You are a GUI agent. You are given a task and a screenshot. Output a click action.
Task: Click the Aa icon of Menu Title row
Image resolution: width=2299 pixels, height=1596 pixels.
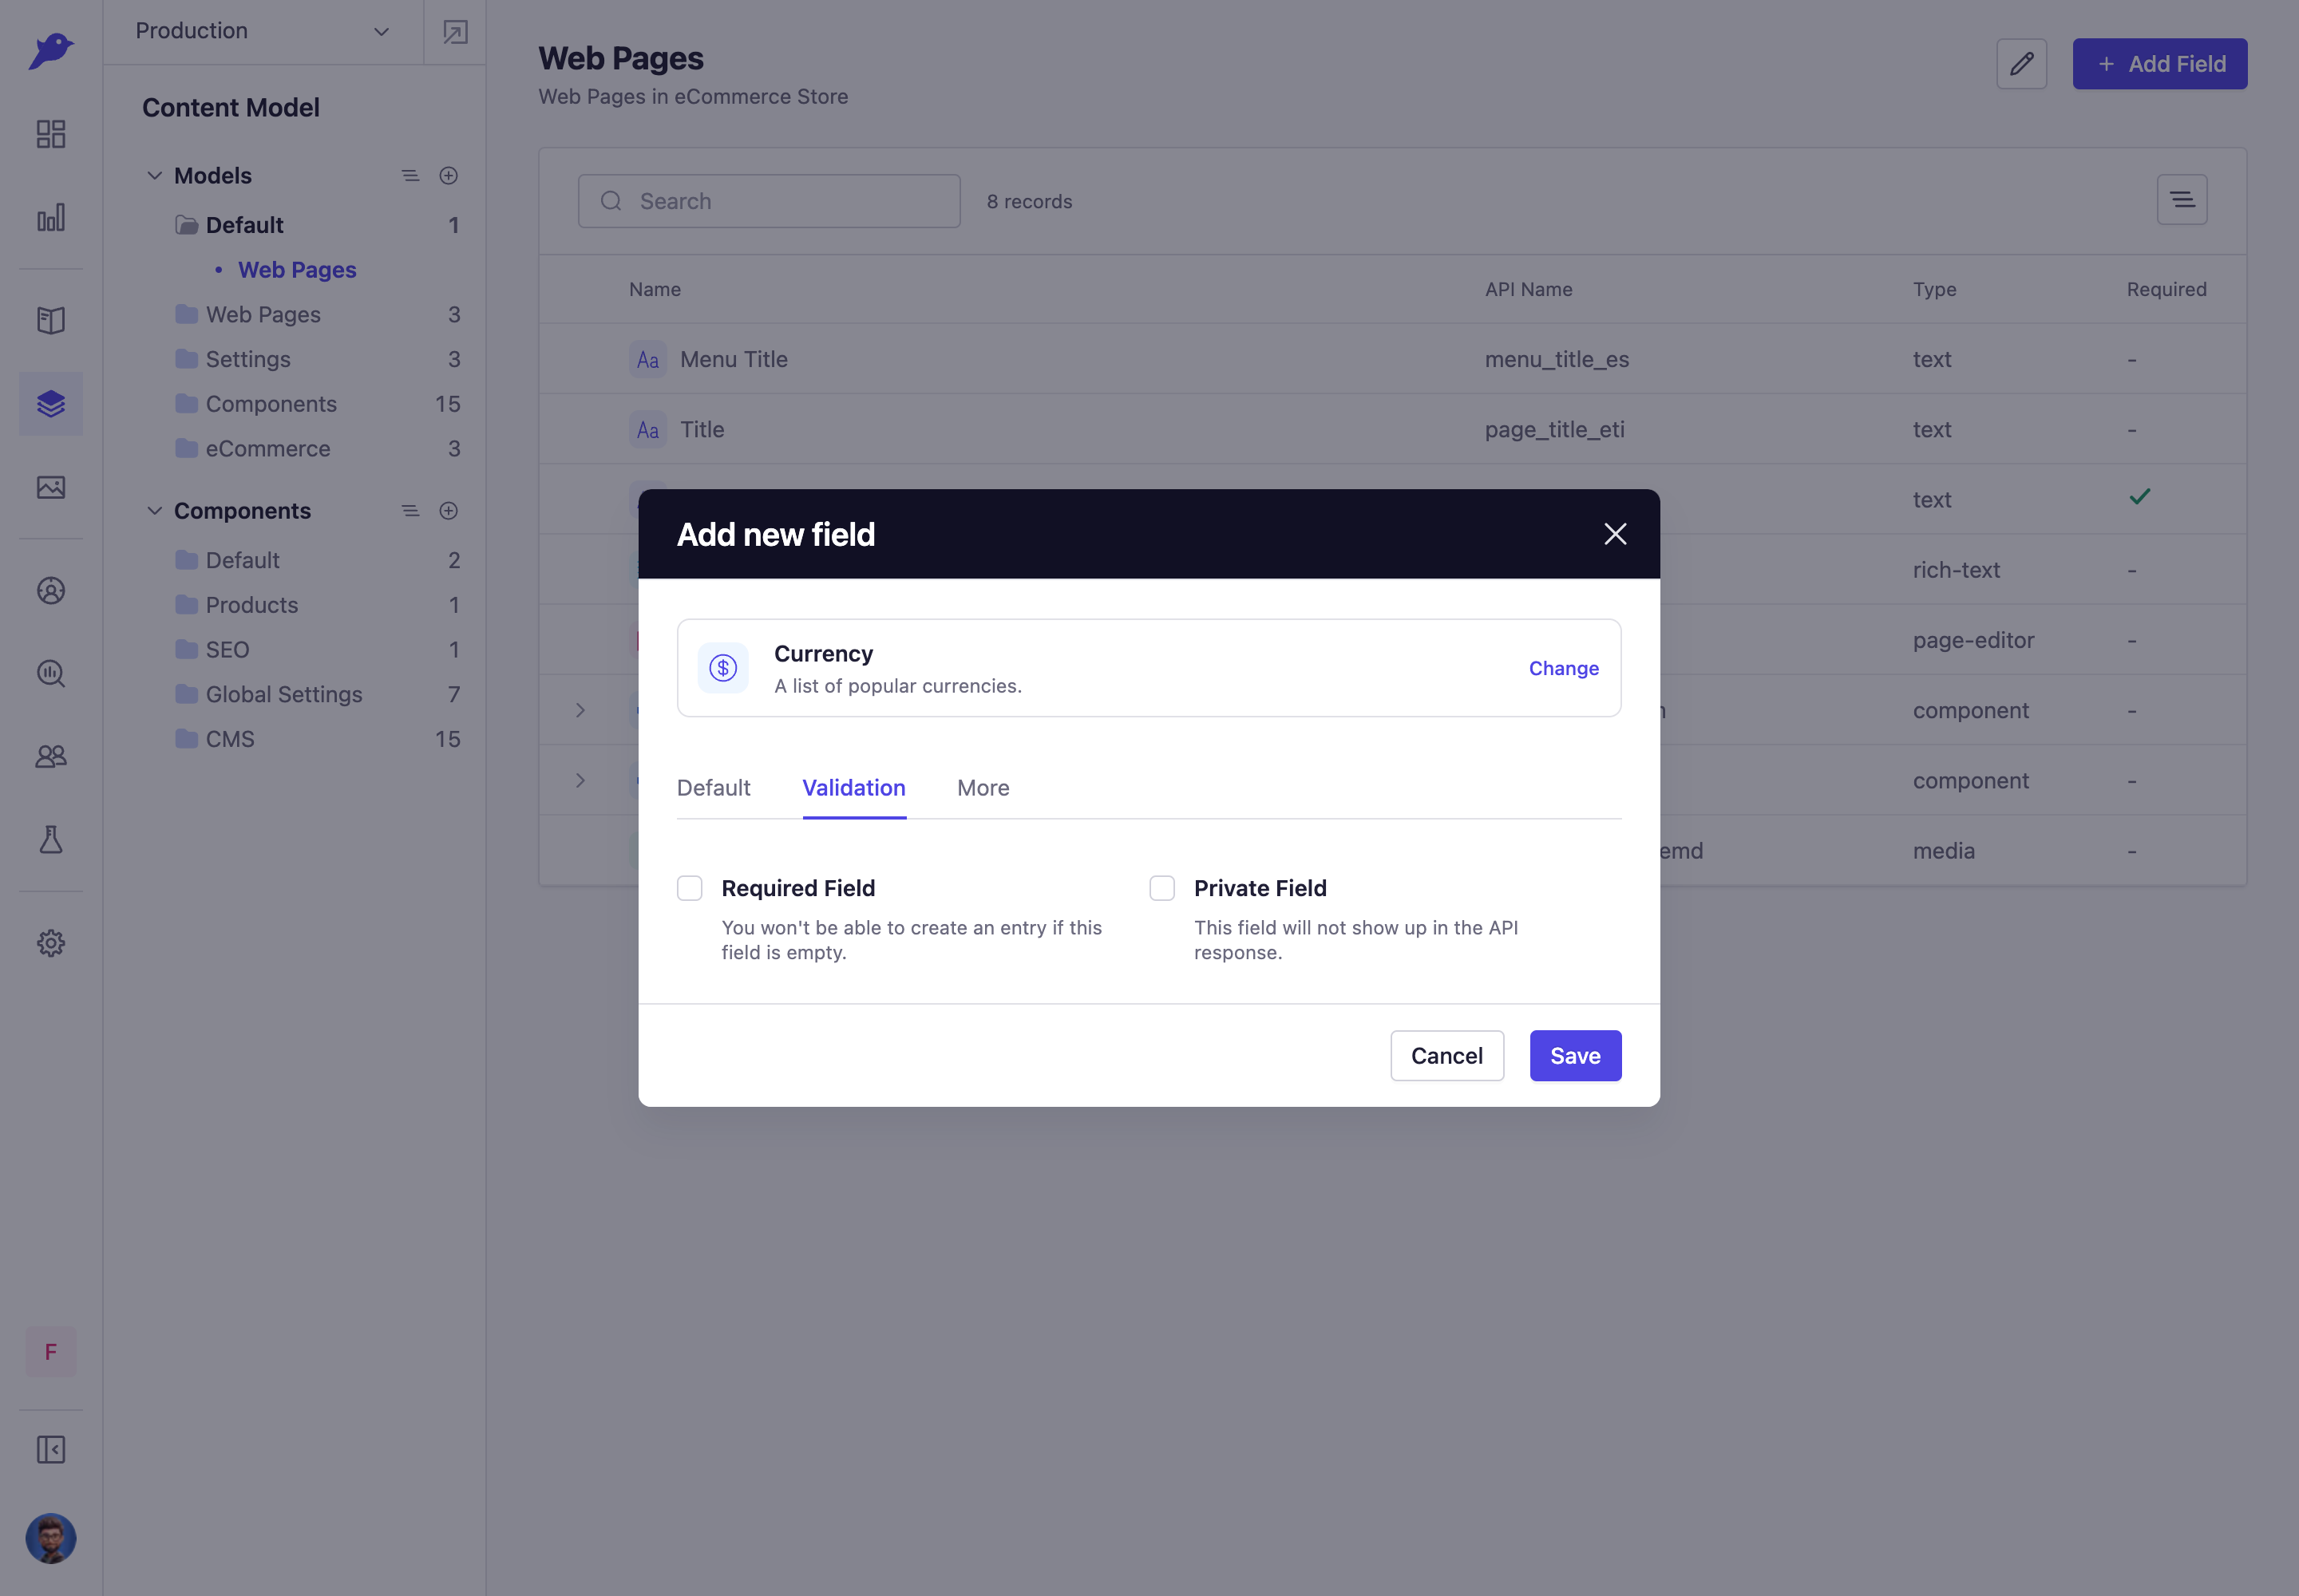[x=647, y=359]
